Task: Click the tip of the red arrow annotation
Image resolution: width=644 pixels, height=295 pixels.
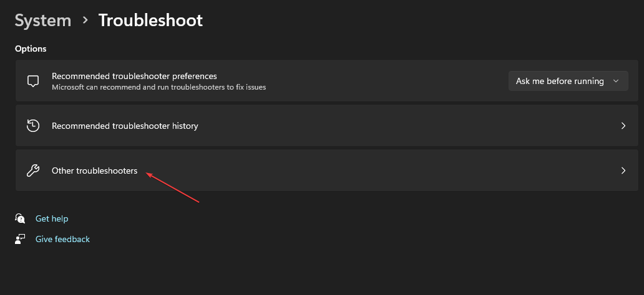Action: tap(147, 174)
